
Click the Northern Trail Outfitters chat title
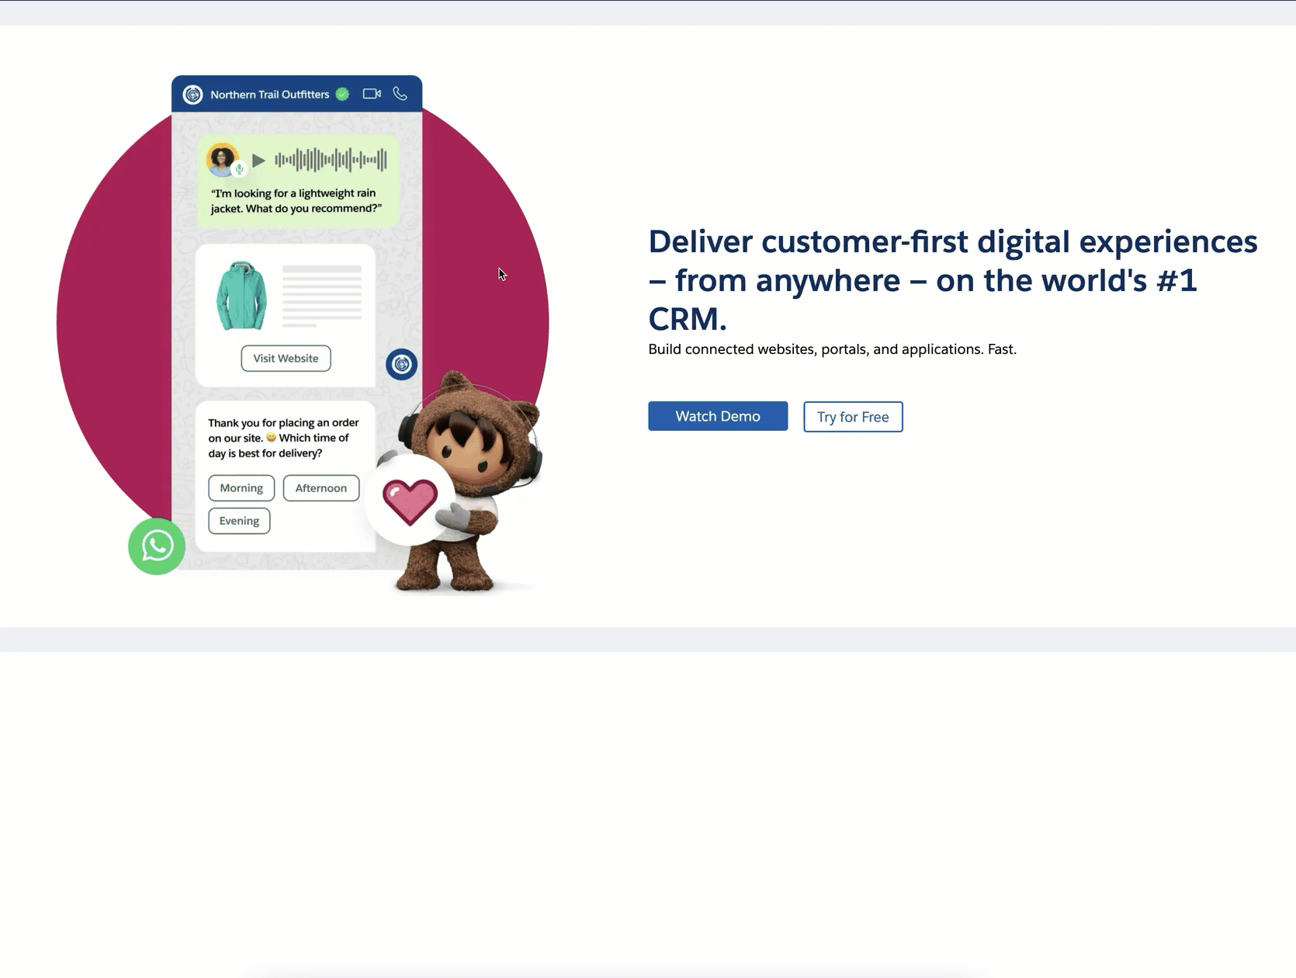(x=270, y=95)
